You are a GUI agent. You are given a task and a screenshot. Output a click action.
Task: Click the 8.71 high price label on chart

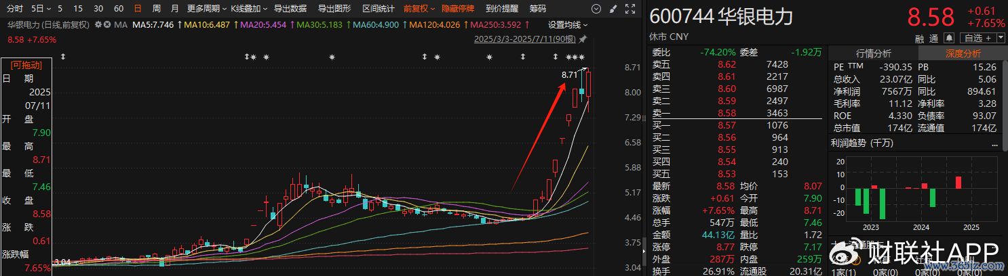pos(569,74)
